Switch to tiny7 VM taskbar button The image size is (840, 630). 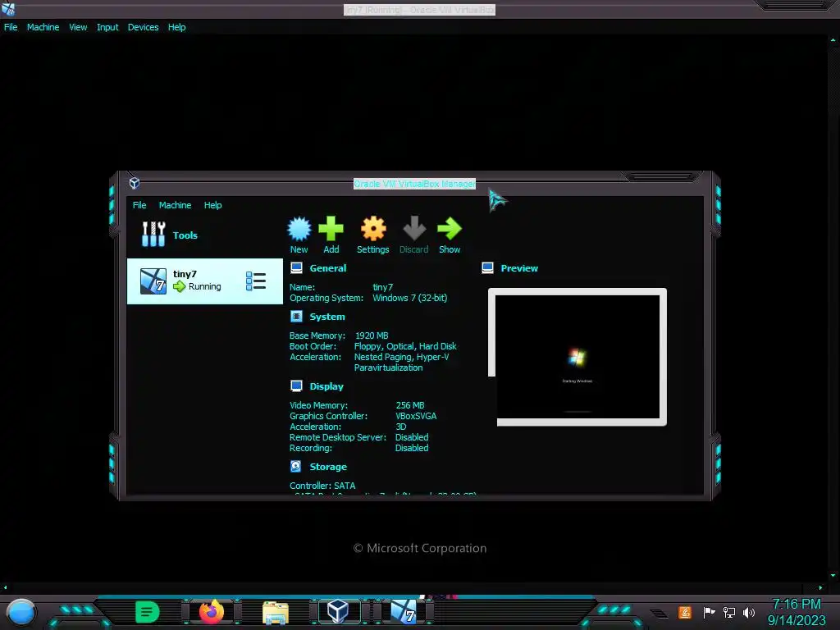[404, 611]
